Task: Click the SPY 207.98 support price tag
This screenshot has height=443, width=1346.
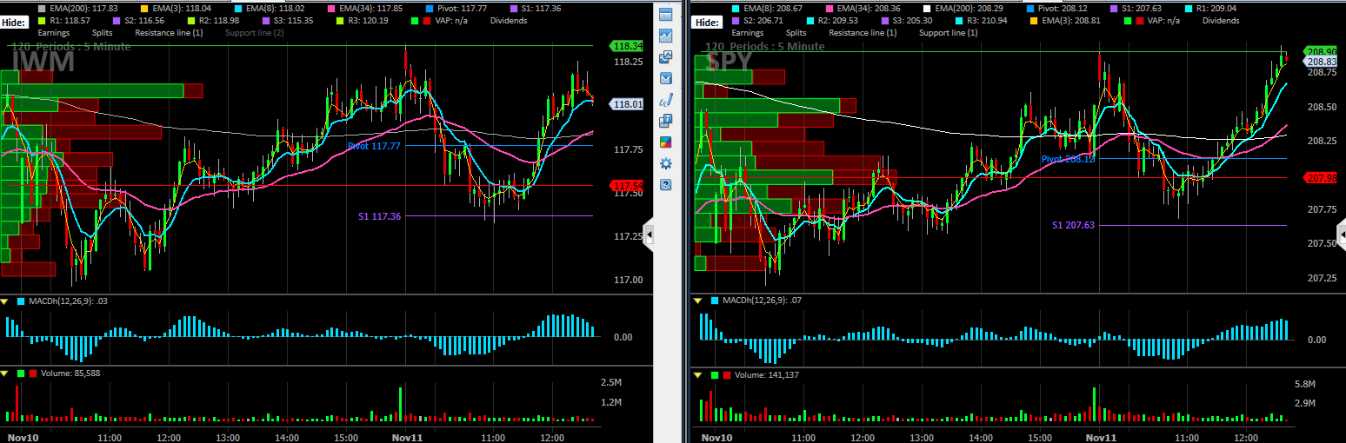Action: click(1320, 178)
